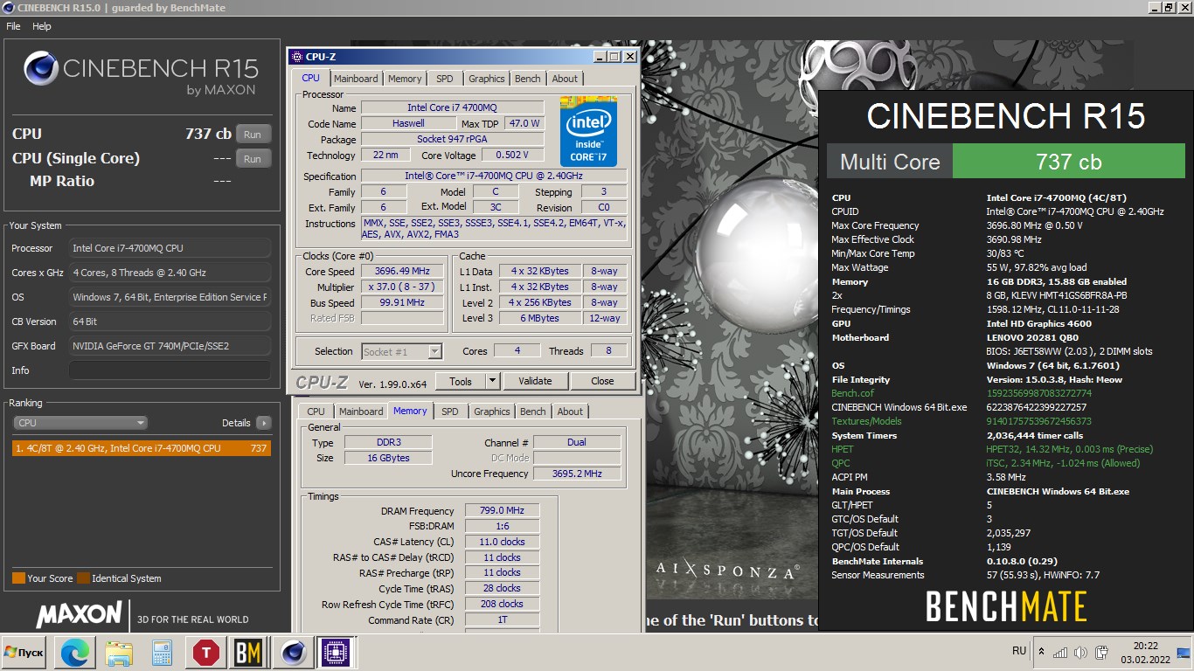
Task: Click the Processor field in Your System
Action: click(x=169, y=248)
